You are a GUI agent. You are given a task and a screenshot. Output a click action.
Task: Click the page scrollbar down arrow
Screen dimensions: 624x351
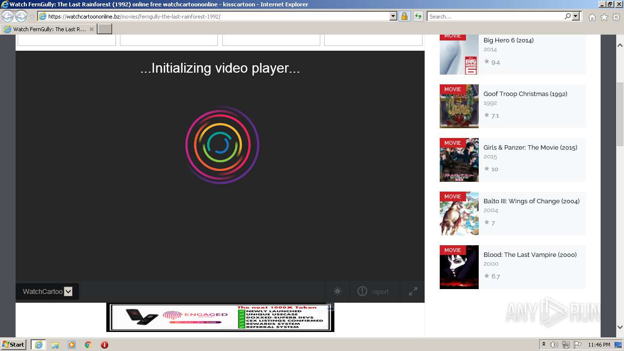coord(620,327)
